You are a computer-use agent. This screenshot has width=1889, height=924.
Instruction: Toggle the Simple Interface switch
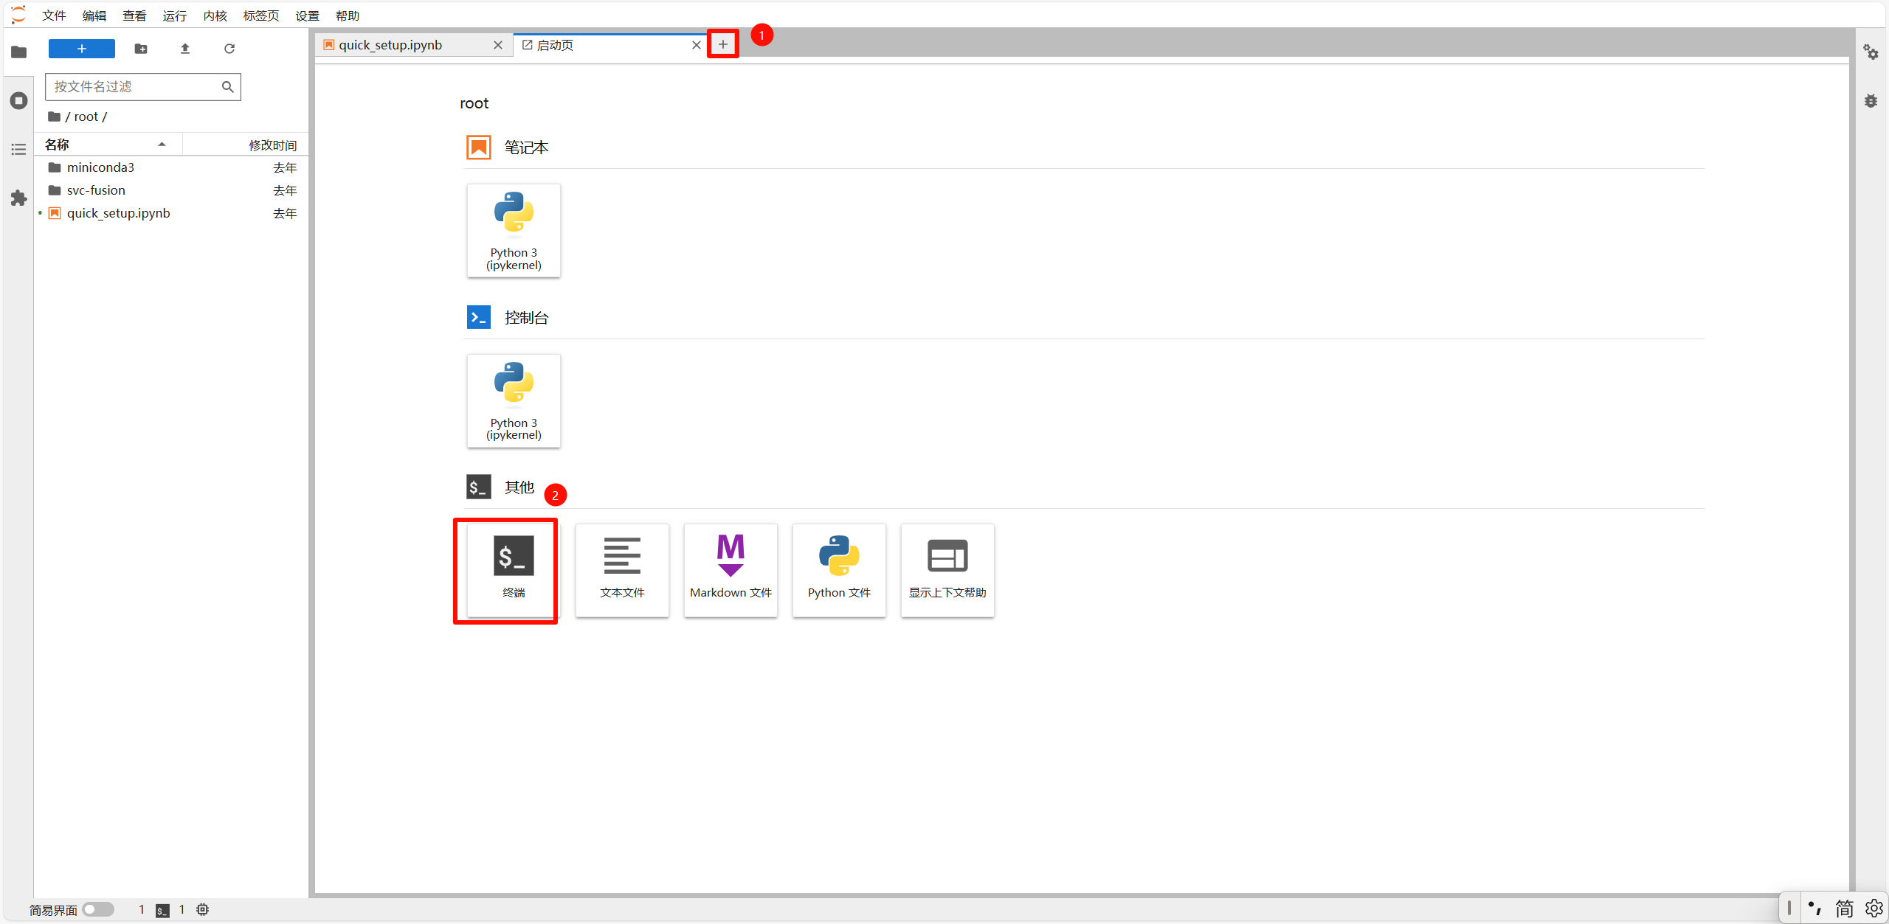click(x=98, y=909)
